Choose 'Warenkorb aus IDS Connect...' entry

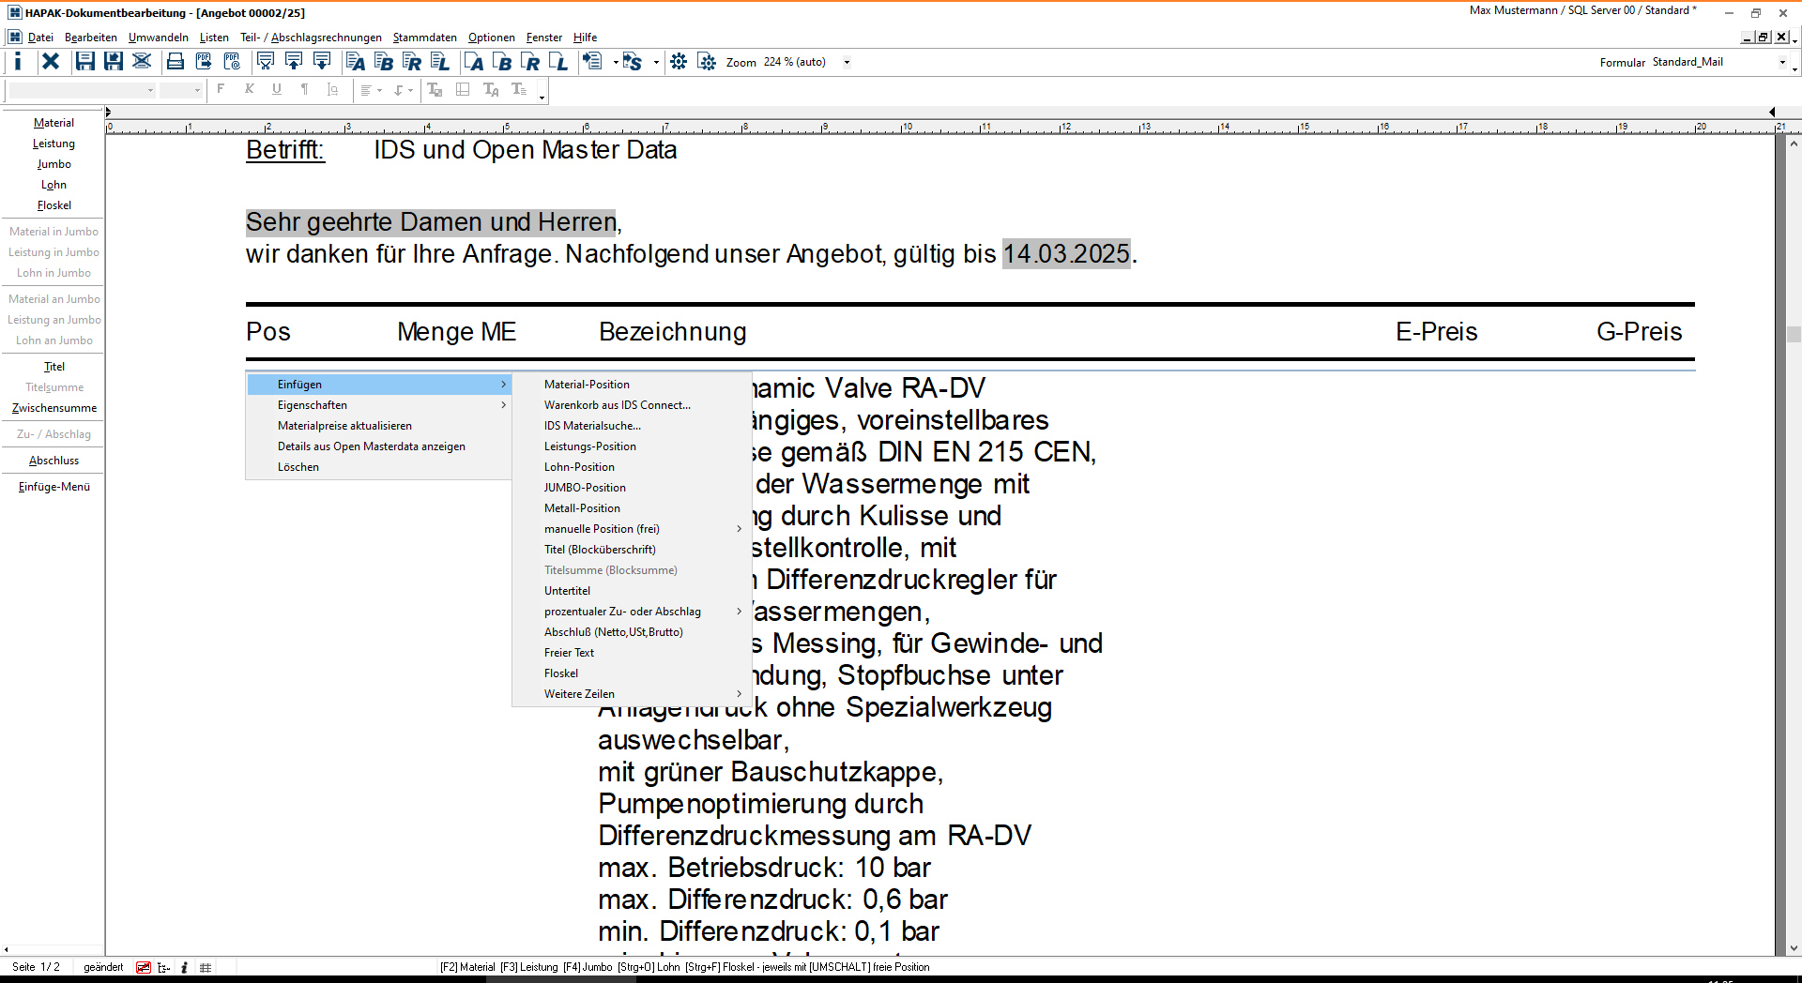coord(617,405)
